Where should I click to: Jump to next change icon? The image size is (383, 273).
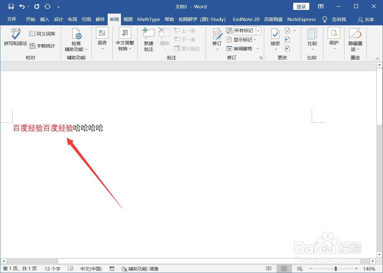coord(287,48)
